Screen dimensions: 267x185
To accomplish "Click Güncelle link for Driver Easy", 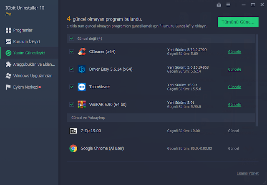I will 234,69.
